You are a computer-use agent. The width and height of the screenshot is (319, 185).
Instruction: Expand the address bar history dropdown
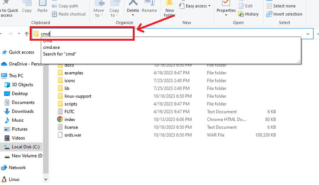click(x=308, y=34)
